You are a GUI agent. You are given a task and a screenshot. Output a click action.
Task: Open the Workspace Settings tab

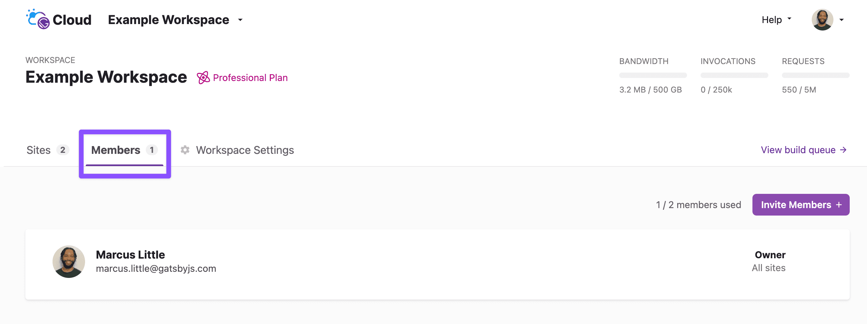tap(245, 150)
